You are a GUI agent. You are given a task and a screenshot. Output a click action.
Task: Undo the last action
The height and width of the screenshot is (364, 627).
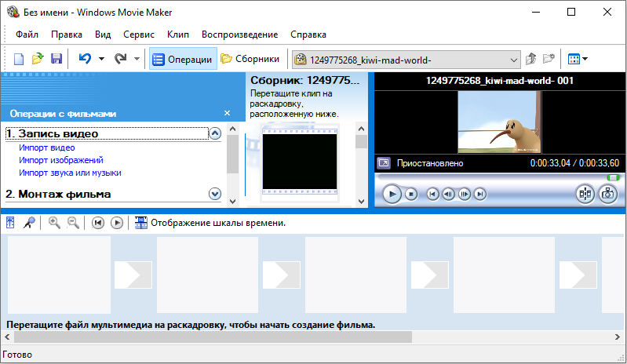[x=85, y=59]
